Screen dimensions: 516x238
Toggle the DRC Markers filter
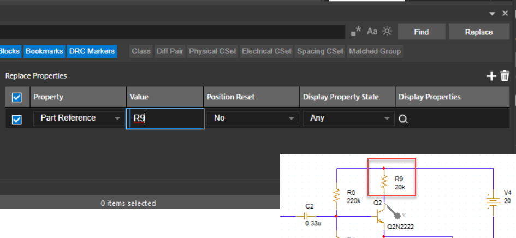(92, 51)
